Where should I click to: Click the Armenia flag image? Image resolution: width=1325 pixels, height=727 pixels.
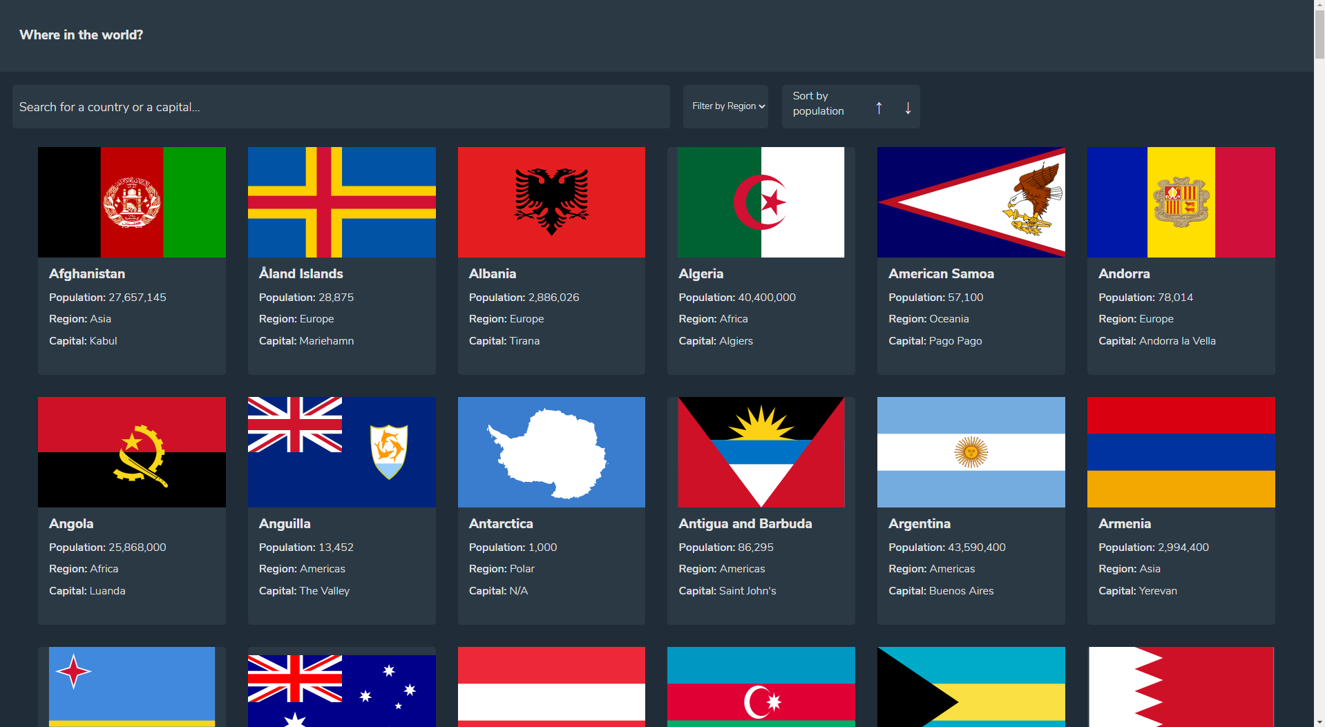tap(1180, 452)
